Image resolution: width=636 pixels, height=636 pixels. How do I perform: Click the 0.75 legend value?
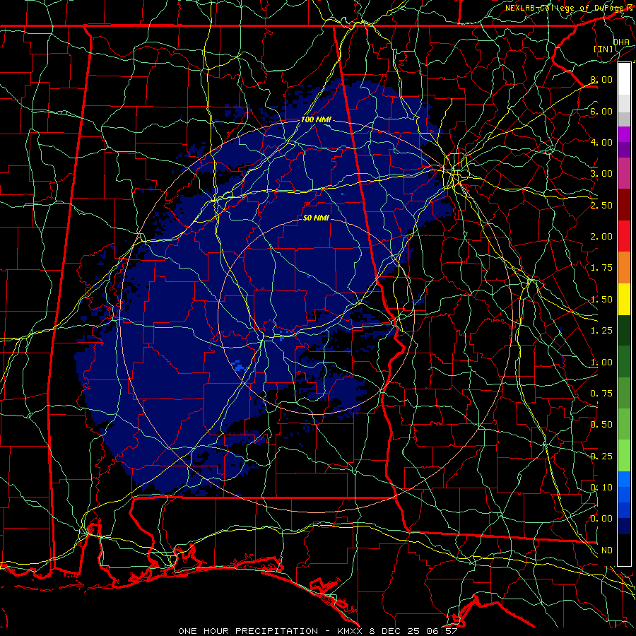(601, 394)
